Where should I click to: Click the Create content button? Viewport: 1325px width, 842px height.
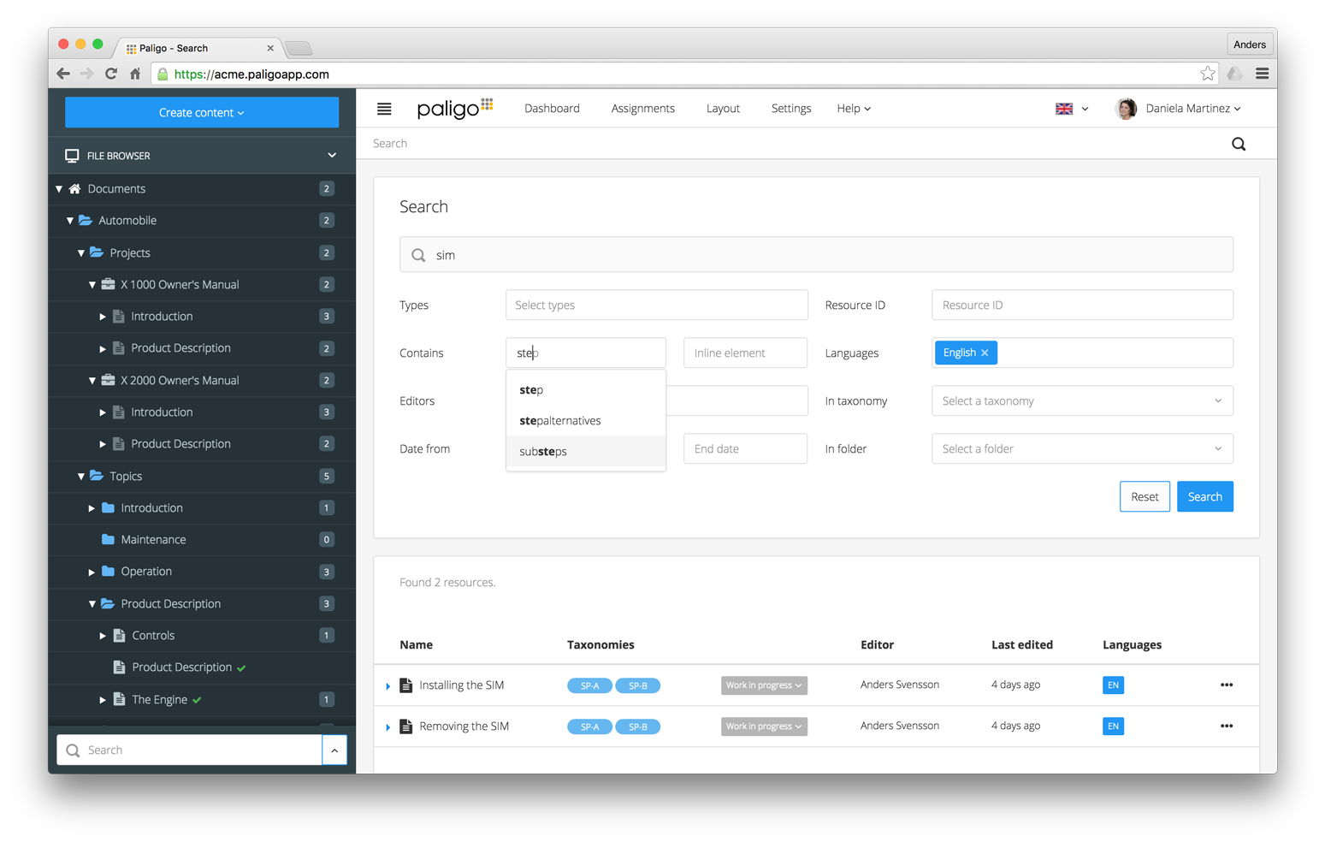(x=202, y=112)
